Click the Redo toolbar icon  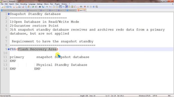(x=36, y=7)
